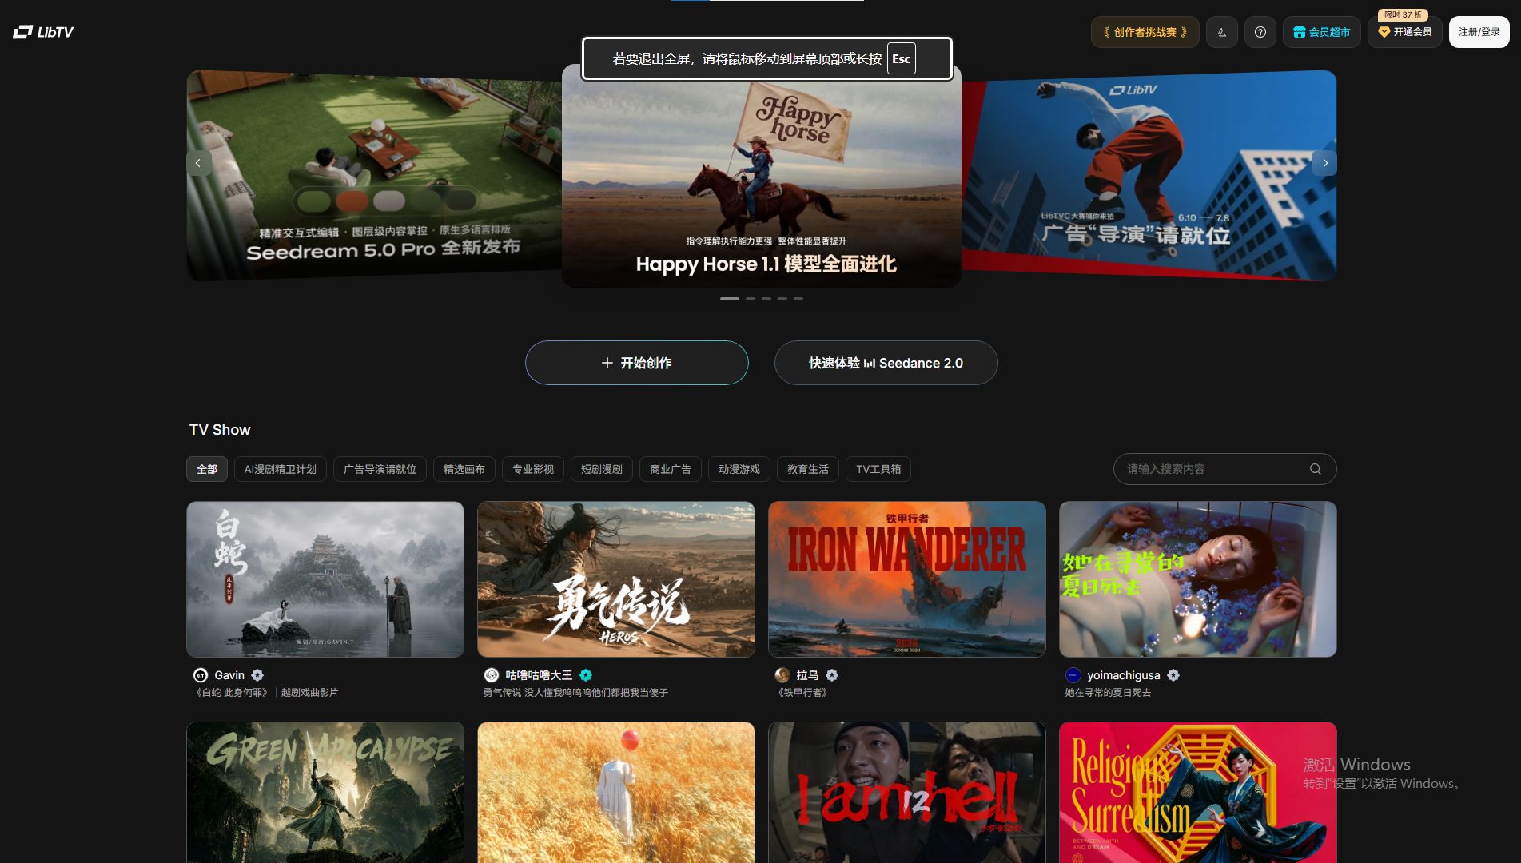This screenshot has height=863, width=1521.
Task: Click the search magnifier icon
Action: pos(1315,469)
